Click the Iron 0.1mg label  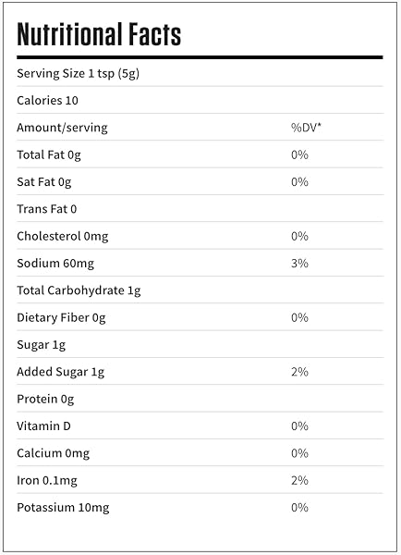click(47, 480)
